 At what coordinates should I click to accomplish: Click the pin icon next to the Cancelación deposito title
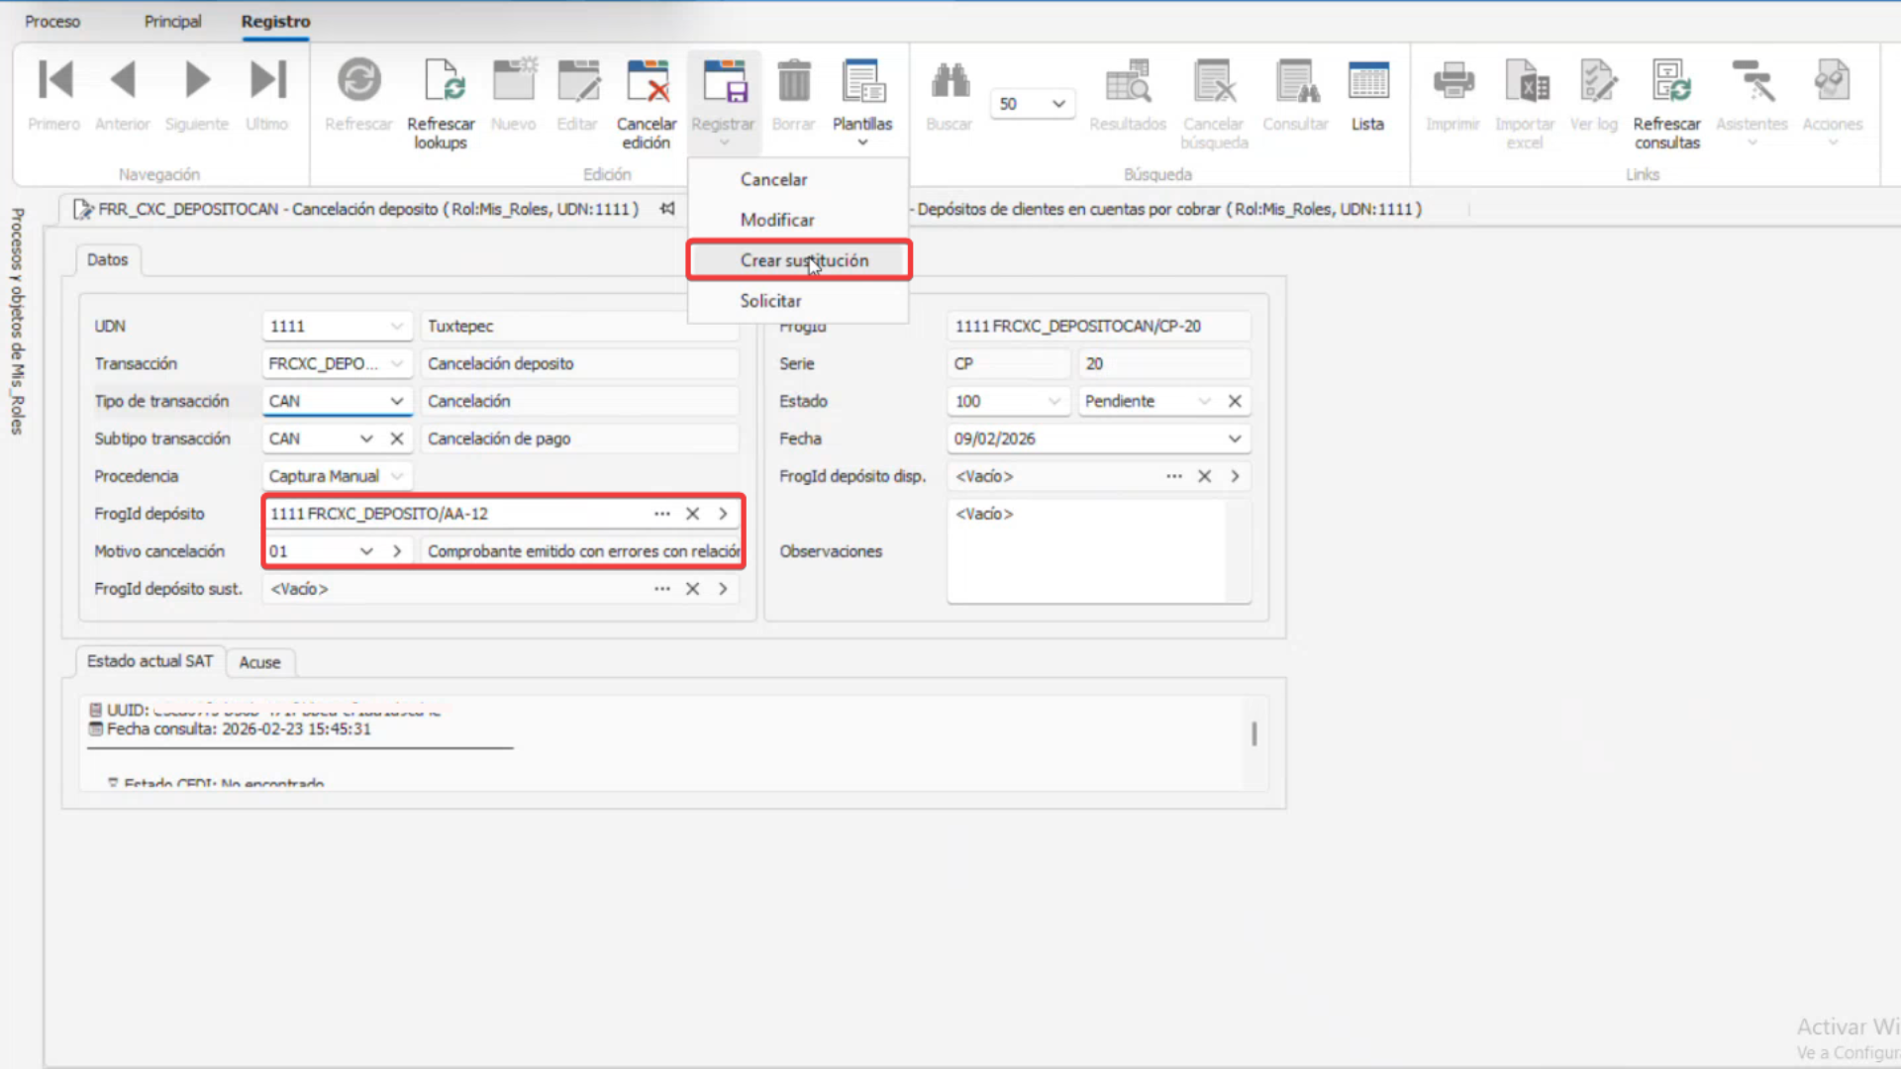click(667, 209)
